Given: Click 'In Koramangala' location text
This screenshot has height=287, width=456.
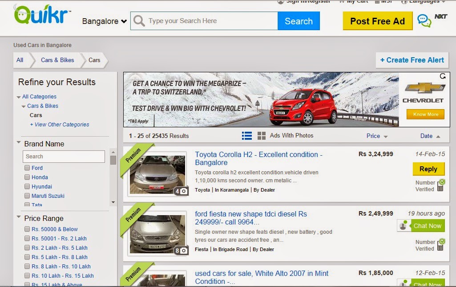Looking at the screenshot, I should (x=231, y=190).
